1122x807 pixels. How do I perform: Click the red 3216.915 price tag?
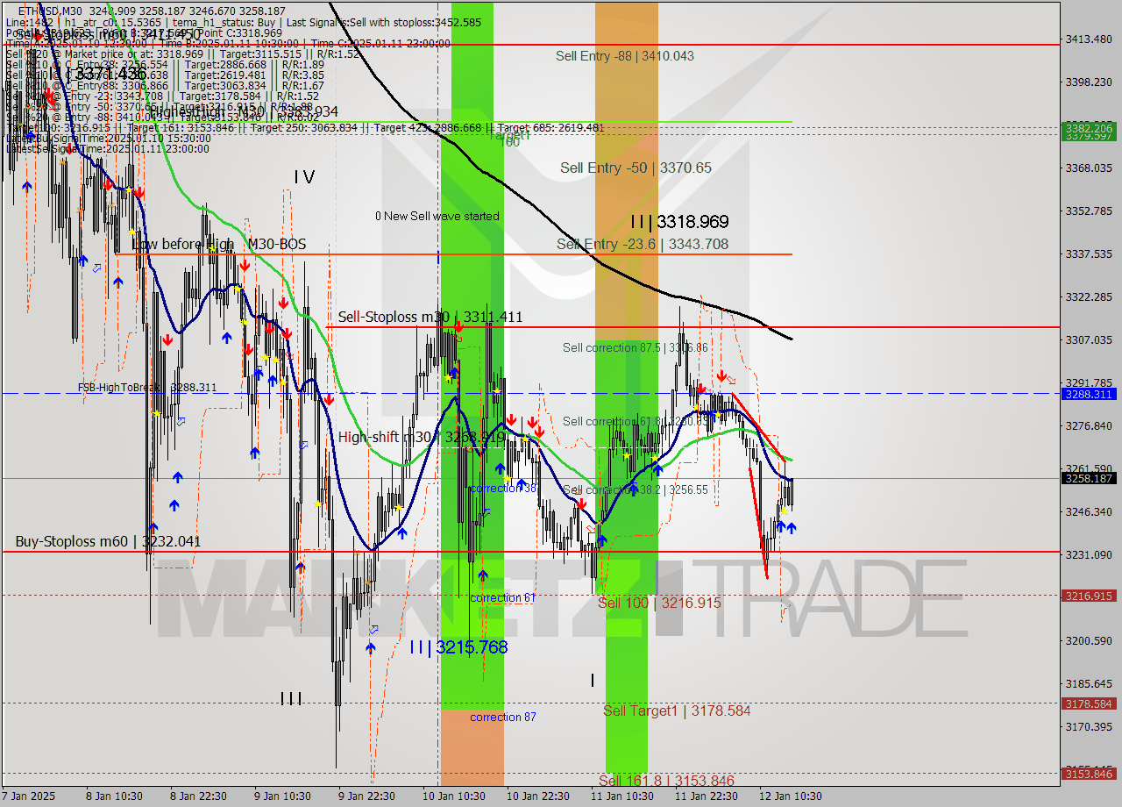1089,596
